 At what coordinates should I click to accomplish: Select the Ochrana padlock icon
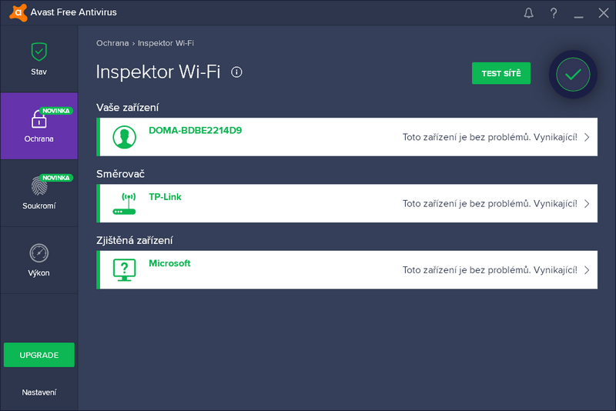click(39, 119)
